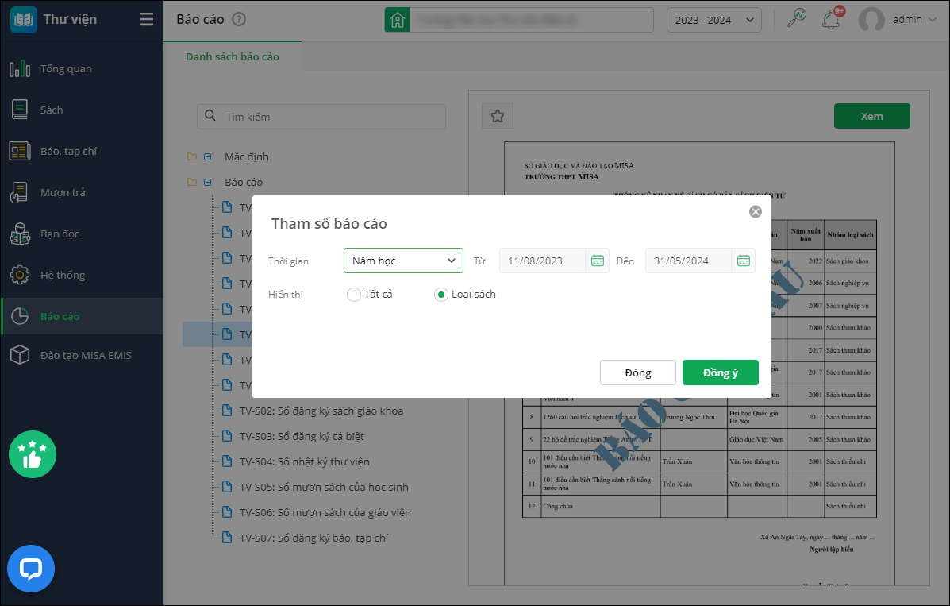Open the 2023 - 2024 school year dropdown
The image size is (950, 606).
point(713,20)
